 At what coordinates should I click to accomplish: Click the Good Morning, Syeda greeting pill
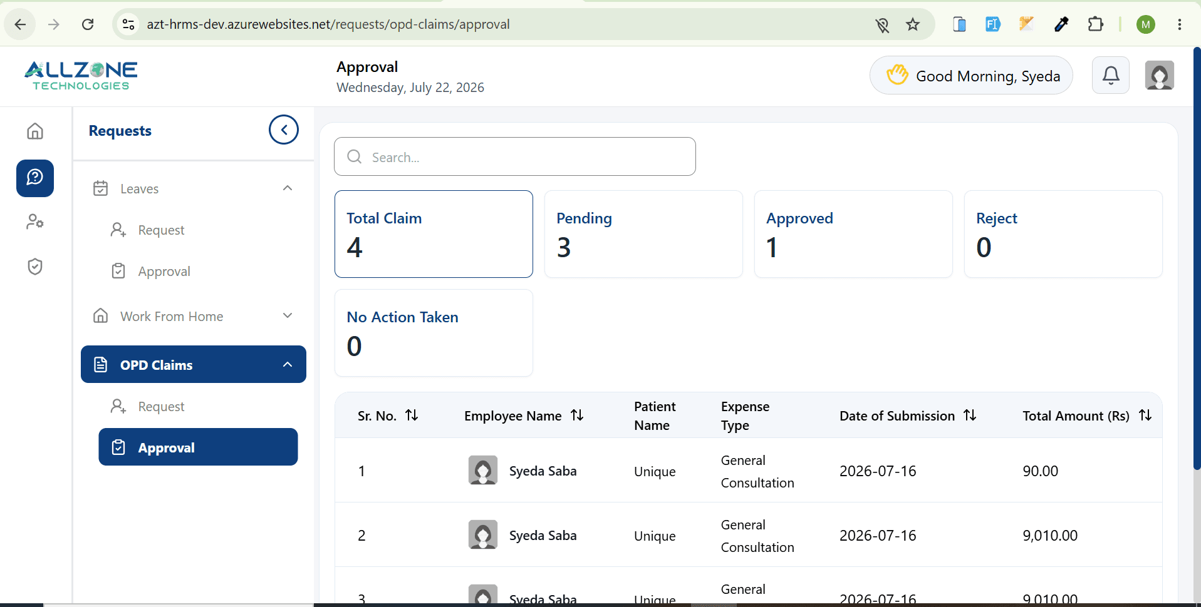pos(971,75)
